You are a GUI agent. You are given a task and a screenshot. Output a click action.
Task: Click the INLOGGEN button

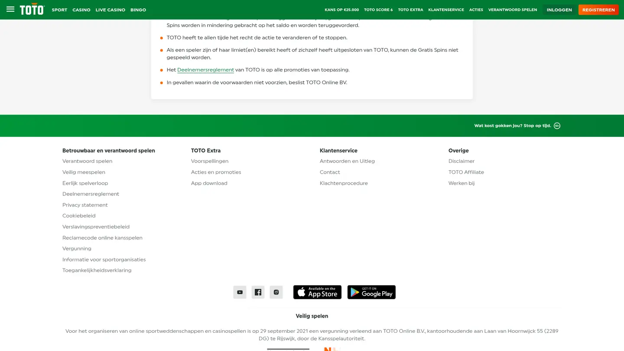[x=559, y=10]
